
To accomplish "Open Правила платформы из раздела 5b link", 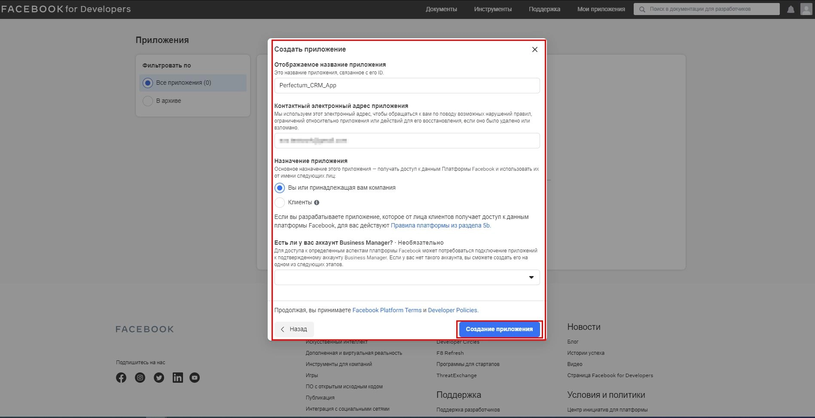I will click(440, 225).
